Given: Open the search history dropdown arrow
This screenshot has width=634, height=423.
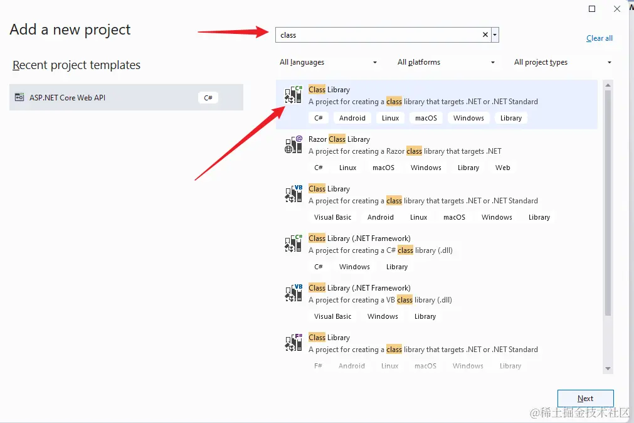Looking at the screenshot, I should [495, 35].
